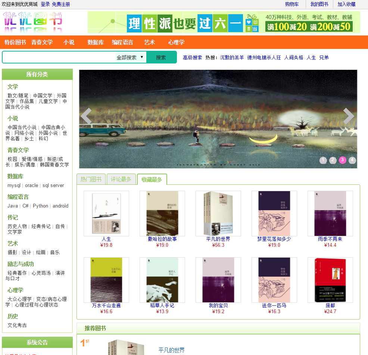Viewport: 368px width, 355px height.
Task: Switch to the 热门图书 tab
Action: [91, 180]
